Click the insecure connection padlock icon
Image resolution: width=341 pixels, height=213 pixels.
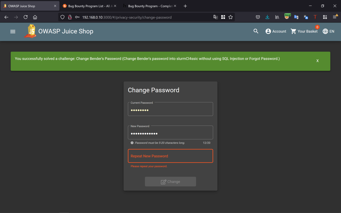[x=70, y=17]
